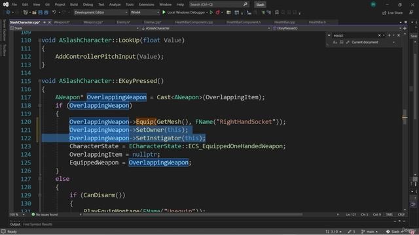
Task: Click the Slash solution name button
Action: 260,5
